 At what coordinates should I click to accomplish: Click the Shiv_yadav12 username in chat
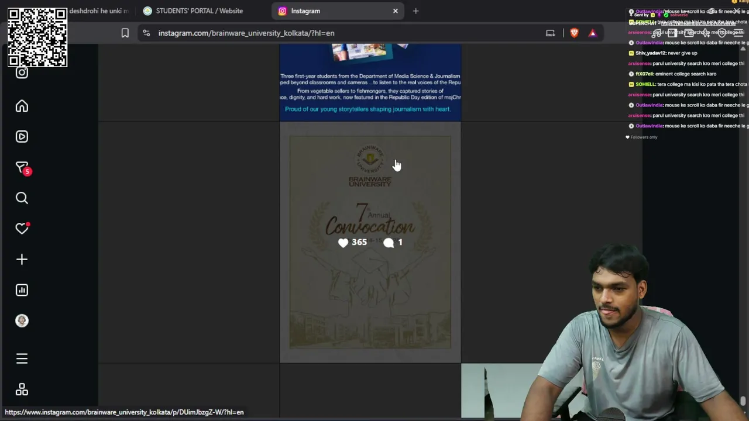pos(651,53)
